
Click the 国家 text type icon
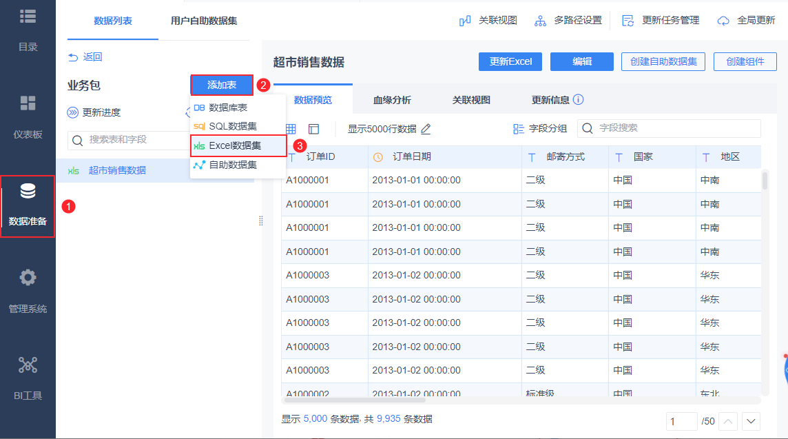click(619, 157)
